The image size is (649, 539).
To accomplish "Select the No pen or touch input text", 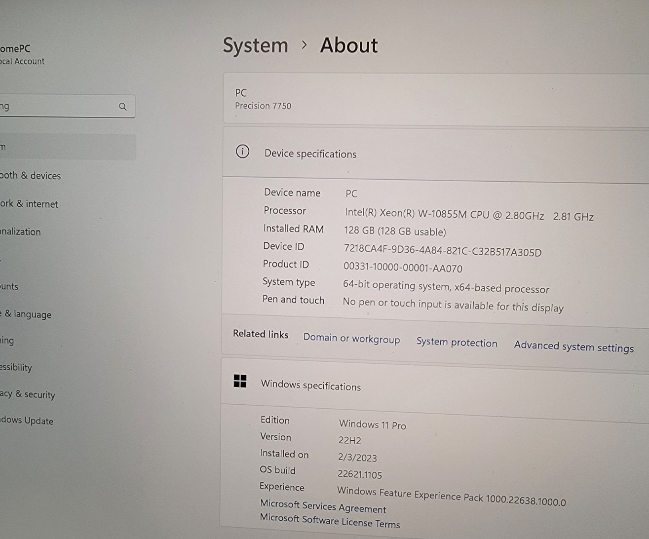I will 453,305.
